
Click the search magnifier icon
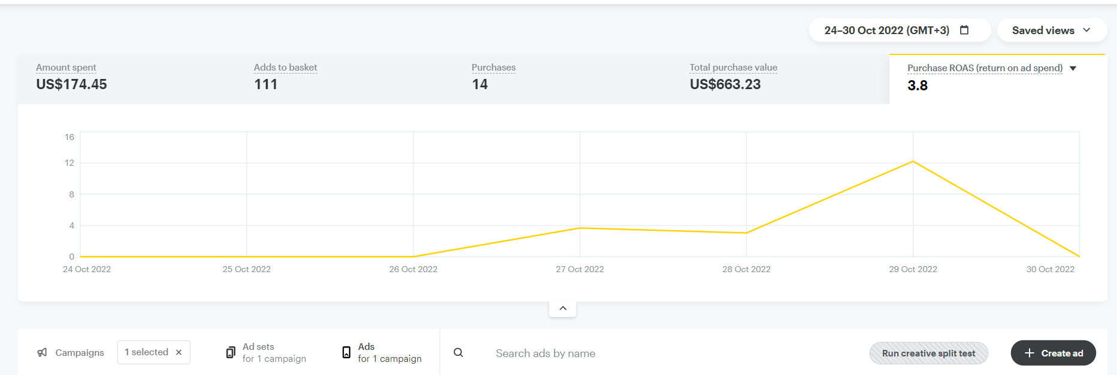(x=458, y=353)
